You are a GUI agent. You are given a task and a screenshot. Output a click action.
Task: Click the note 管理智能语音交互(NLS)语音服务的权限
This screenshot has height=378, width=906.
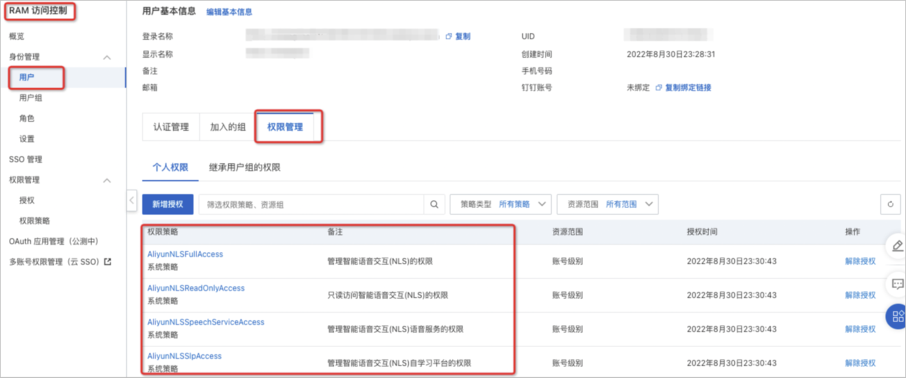(x=395, y=329)
